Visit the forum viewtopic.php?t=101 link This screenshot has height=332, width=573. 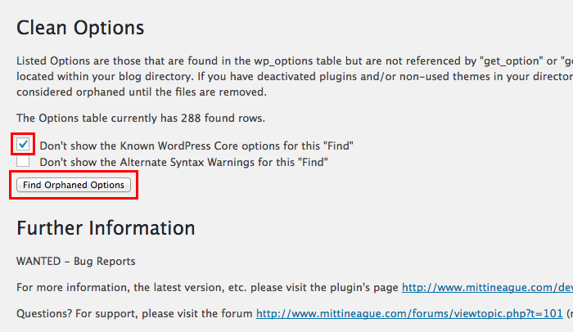pos(409,313)
